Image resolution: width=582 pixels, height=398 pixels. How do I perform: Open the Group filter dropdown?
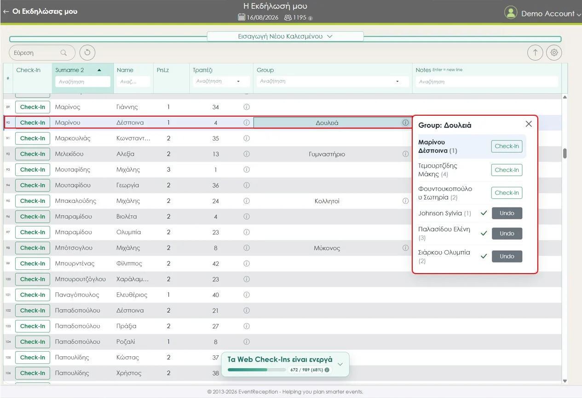pyautogui.click(x=397, y=81)
